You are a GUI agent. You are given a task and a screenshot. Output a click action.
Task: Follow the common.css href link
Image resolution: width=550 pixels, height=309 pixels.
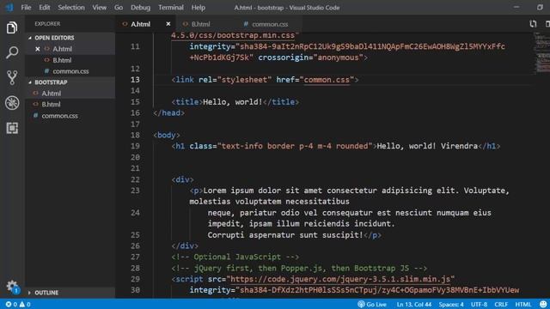[327, 80]
